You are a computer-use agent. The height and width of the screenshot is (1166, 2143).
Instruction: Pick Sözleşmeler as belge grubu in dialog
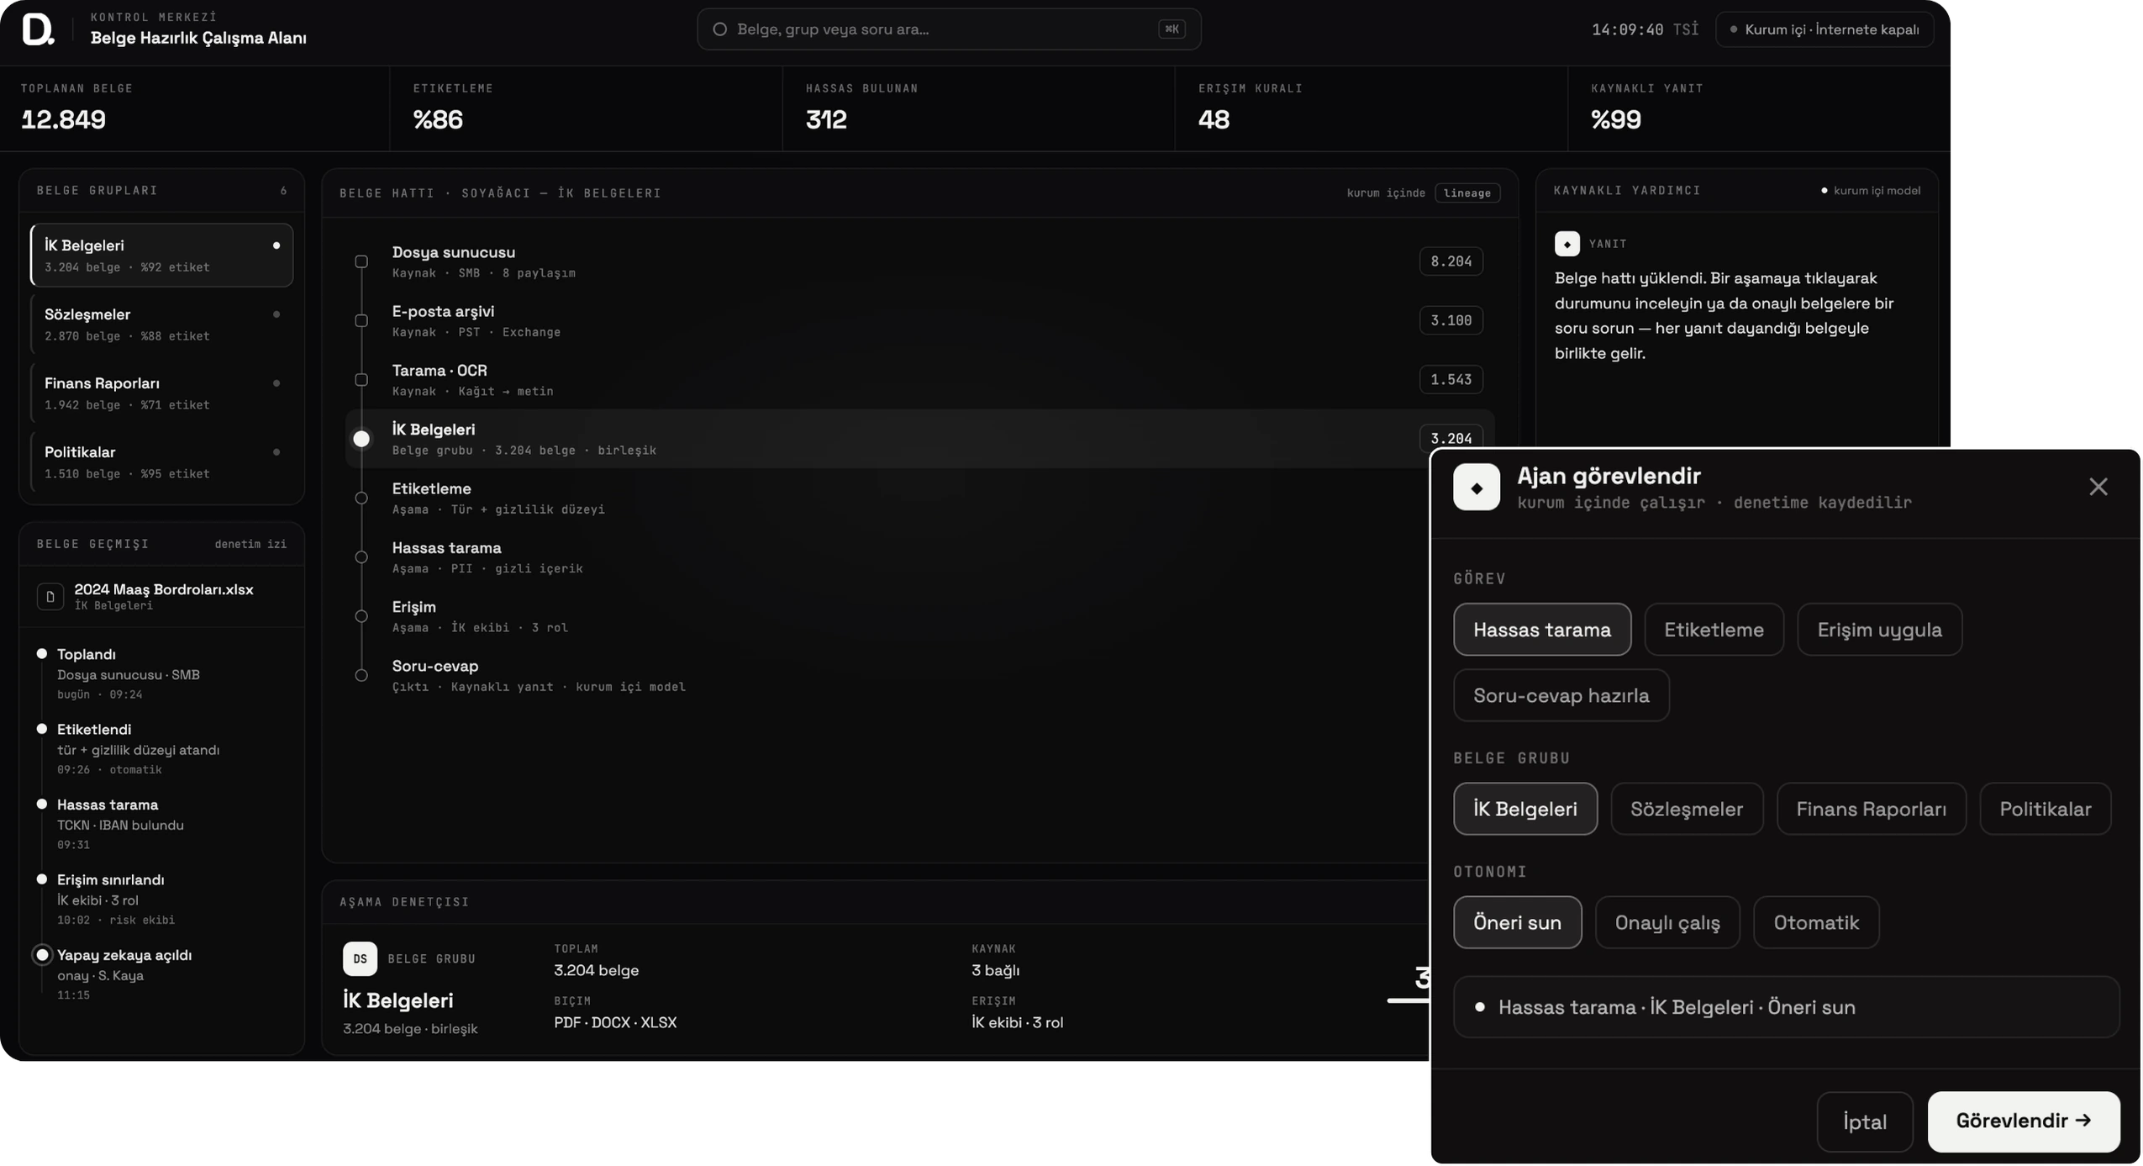coord(1686,809)
